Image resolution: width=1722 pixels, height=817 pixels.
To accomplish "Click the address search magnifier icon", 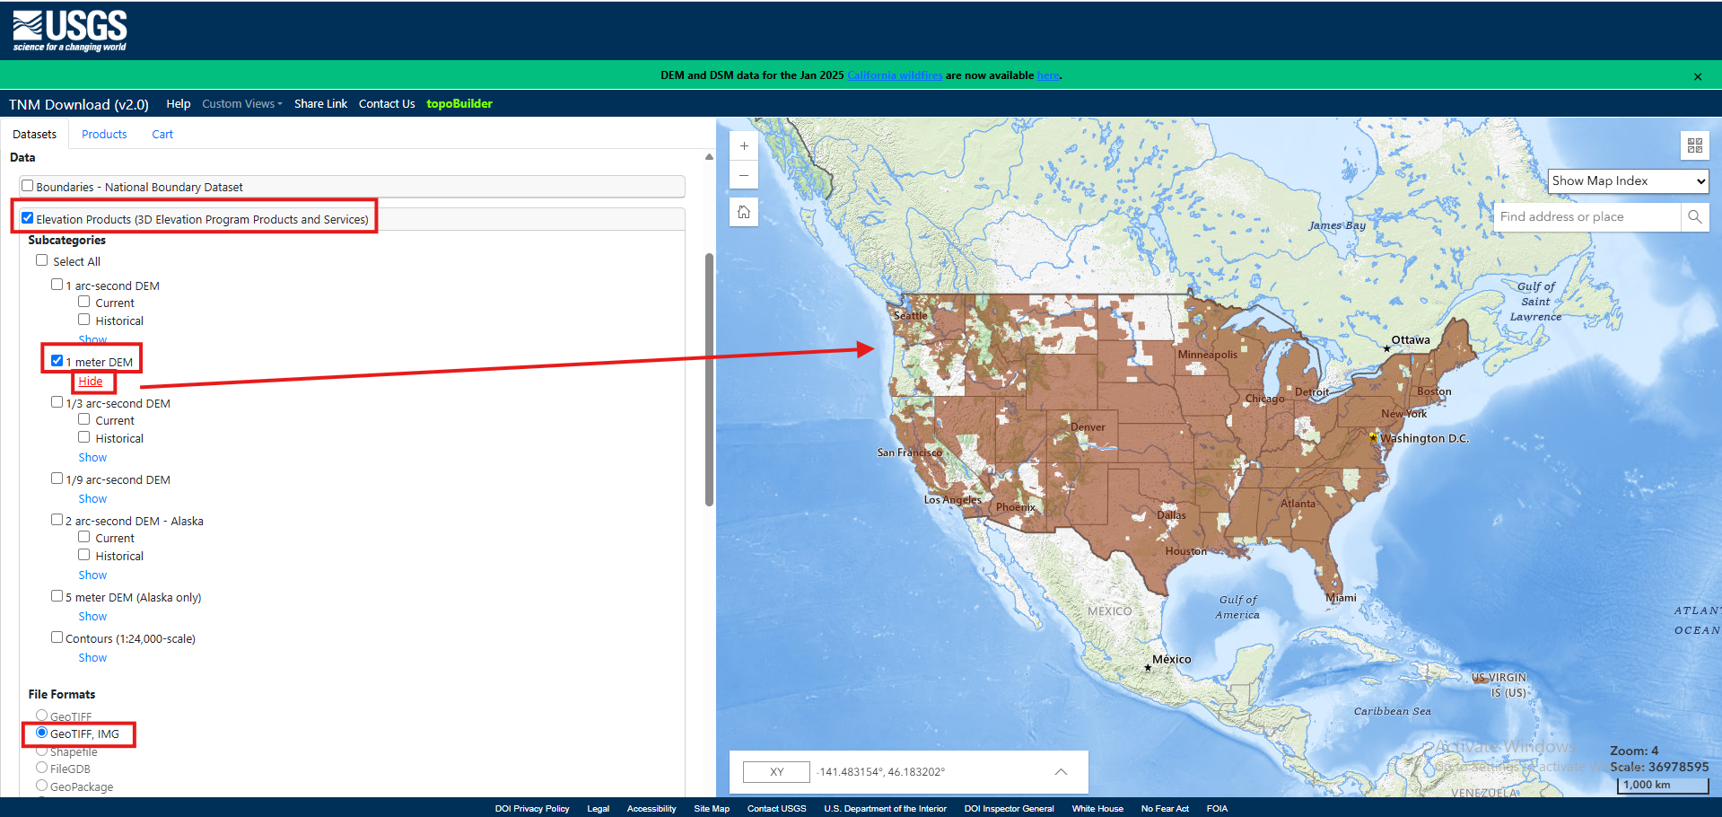I will [x=1694, y=217].
